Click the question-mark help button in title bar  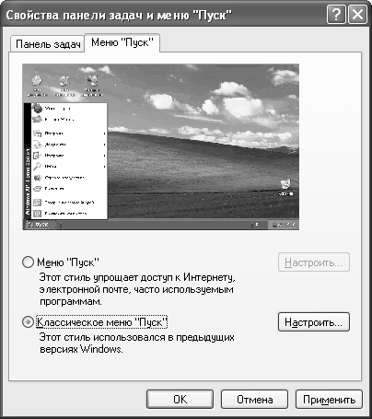click(336, 15)
